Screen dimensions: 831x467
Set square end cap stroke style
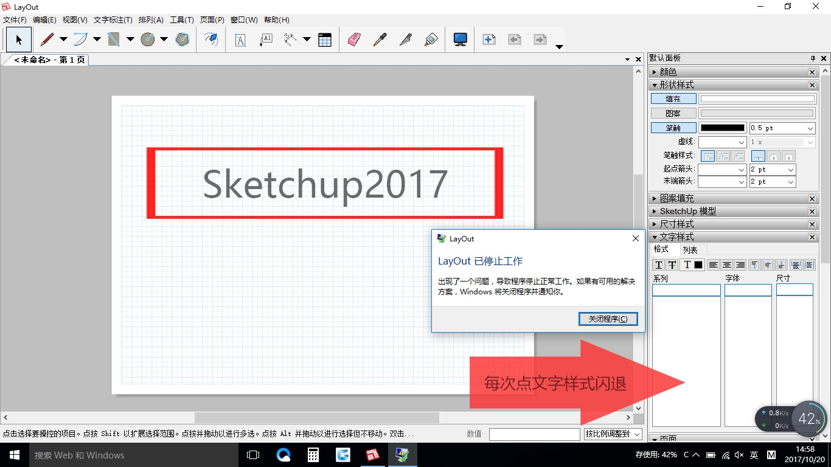pyautogui.click(x=788, y=156)
